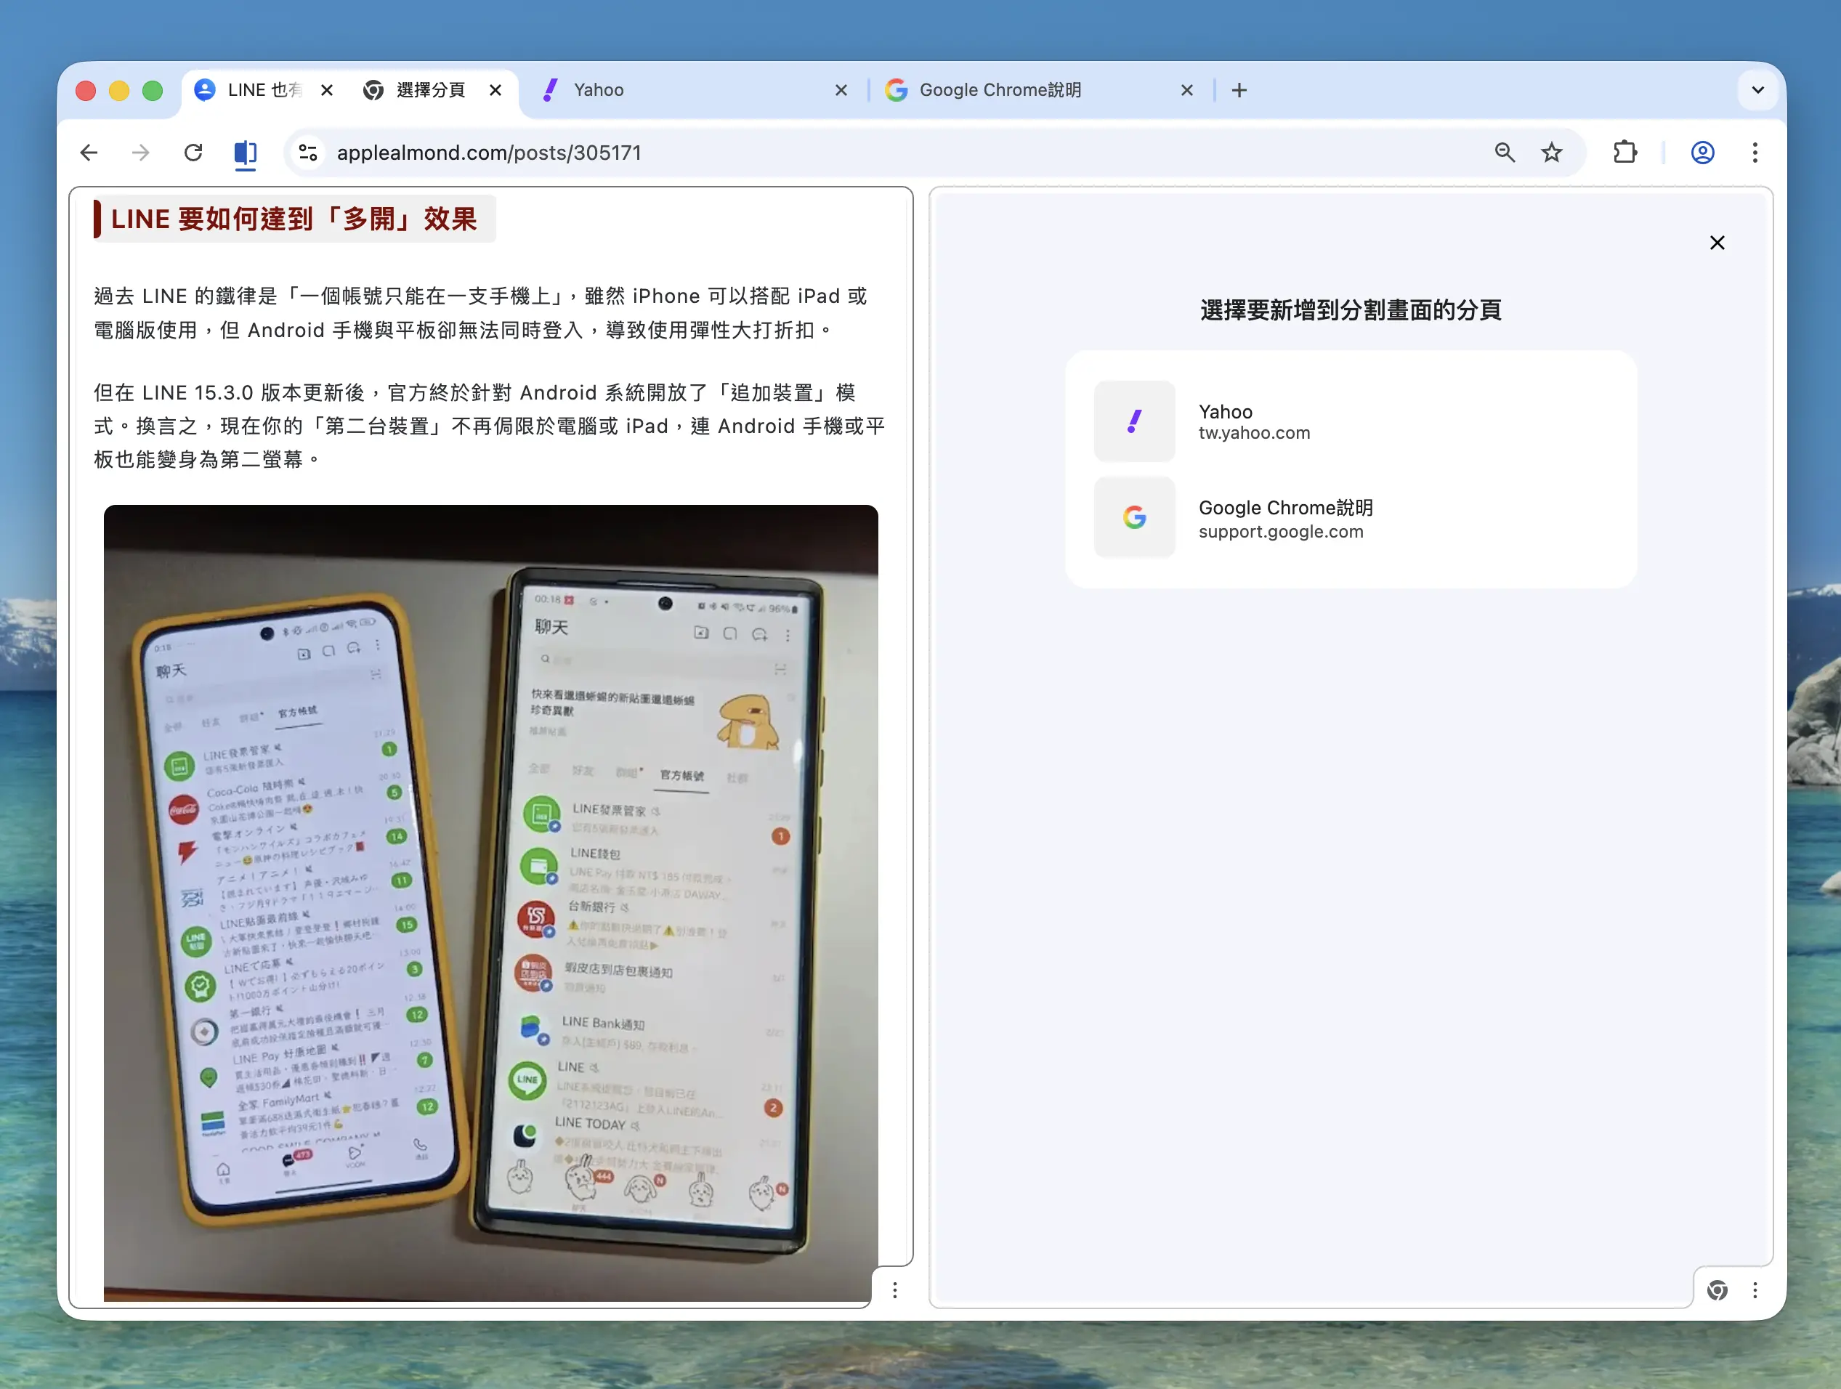Image resolution: width=1841 pixels, height=1389 pixels.
Task: Click the Google favicon tile in chooser
Action: click(1134, 517)
